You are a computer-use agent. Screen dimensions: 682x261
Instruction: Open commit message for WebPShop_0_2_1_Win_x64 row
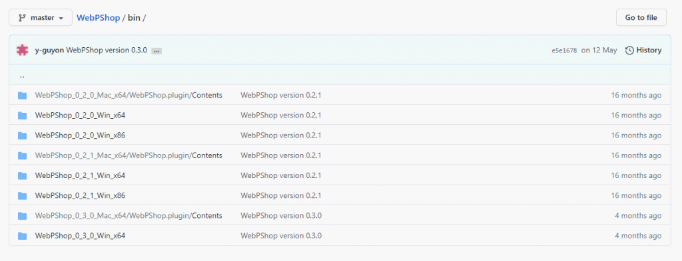(281, 175)
